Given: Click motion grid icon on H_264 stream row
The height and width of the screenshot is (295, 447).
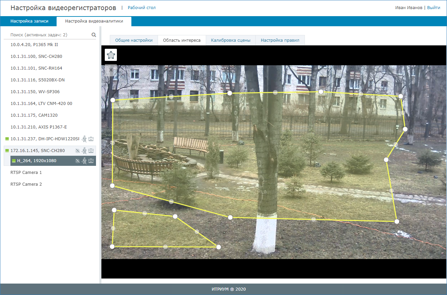Looking at the screenshot, I should click(x=77, y=161).
